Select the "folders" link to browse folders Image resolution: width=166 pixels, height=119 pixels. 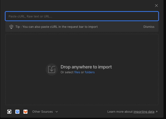90,72
